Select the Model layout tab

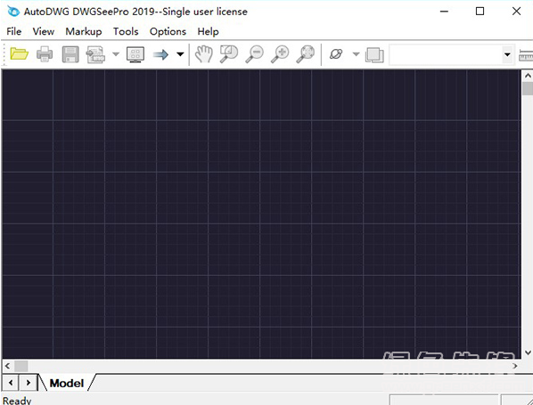pos(67,384)
